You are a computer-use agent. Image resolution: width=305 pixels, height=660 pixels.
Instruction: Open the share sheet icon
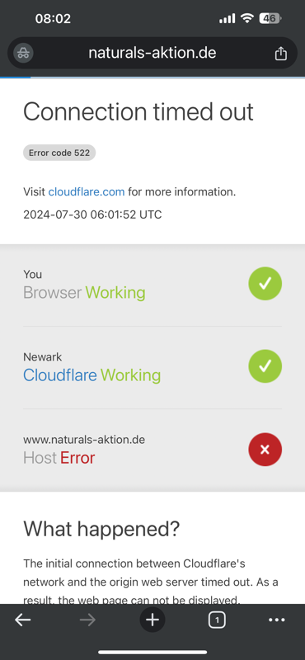[x=280, y=53]
